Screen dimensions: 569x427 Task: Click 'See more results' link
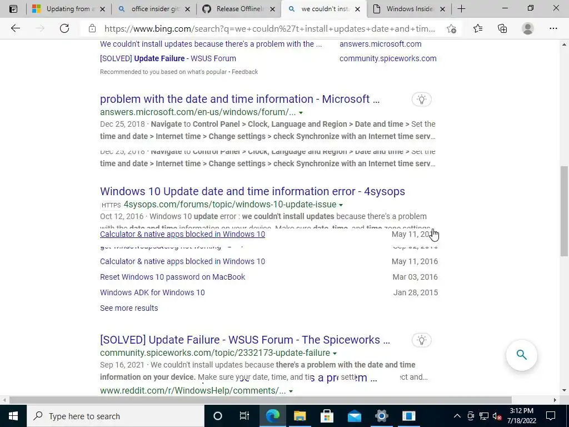point(129,308)
